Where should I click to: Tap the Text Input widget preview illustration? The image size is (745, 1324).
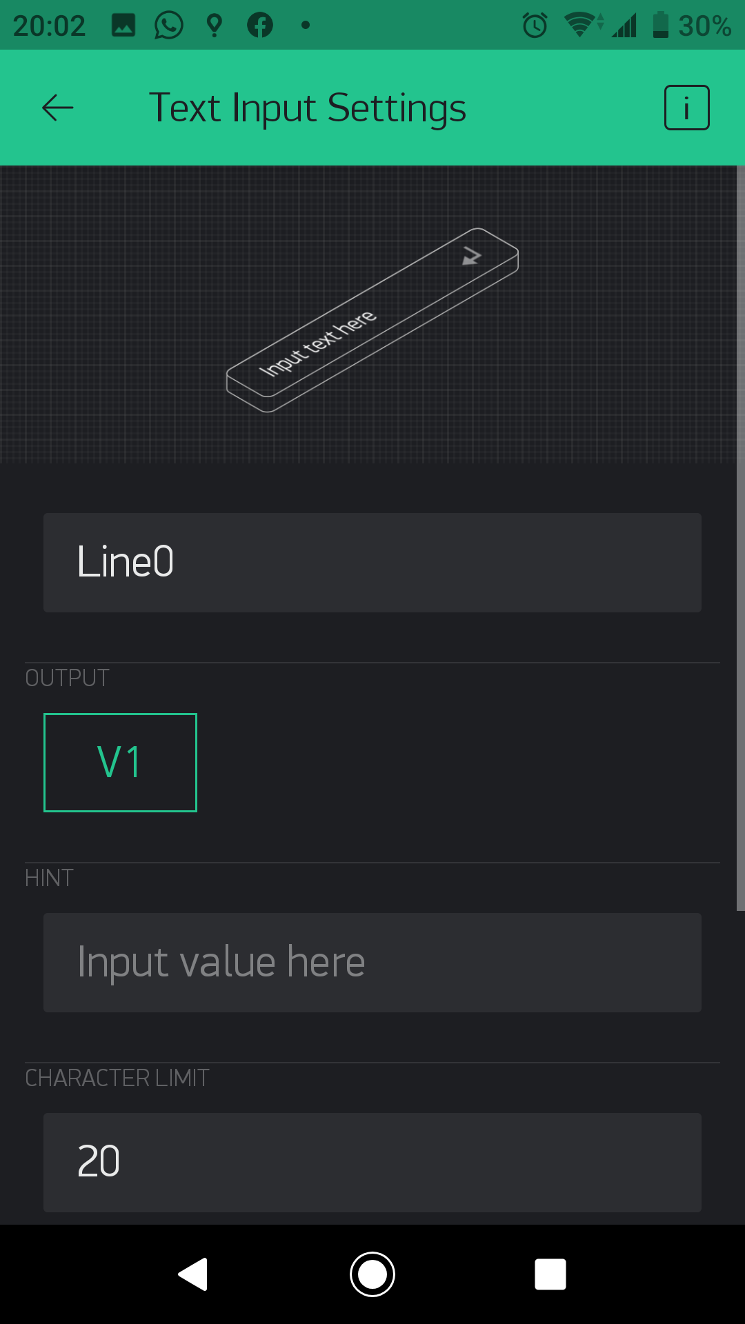(372, 320)
